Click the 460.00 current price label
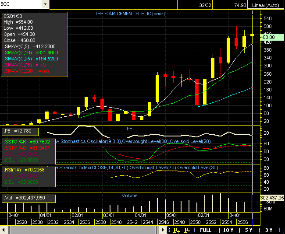 pos(272,37)
